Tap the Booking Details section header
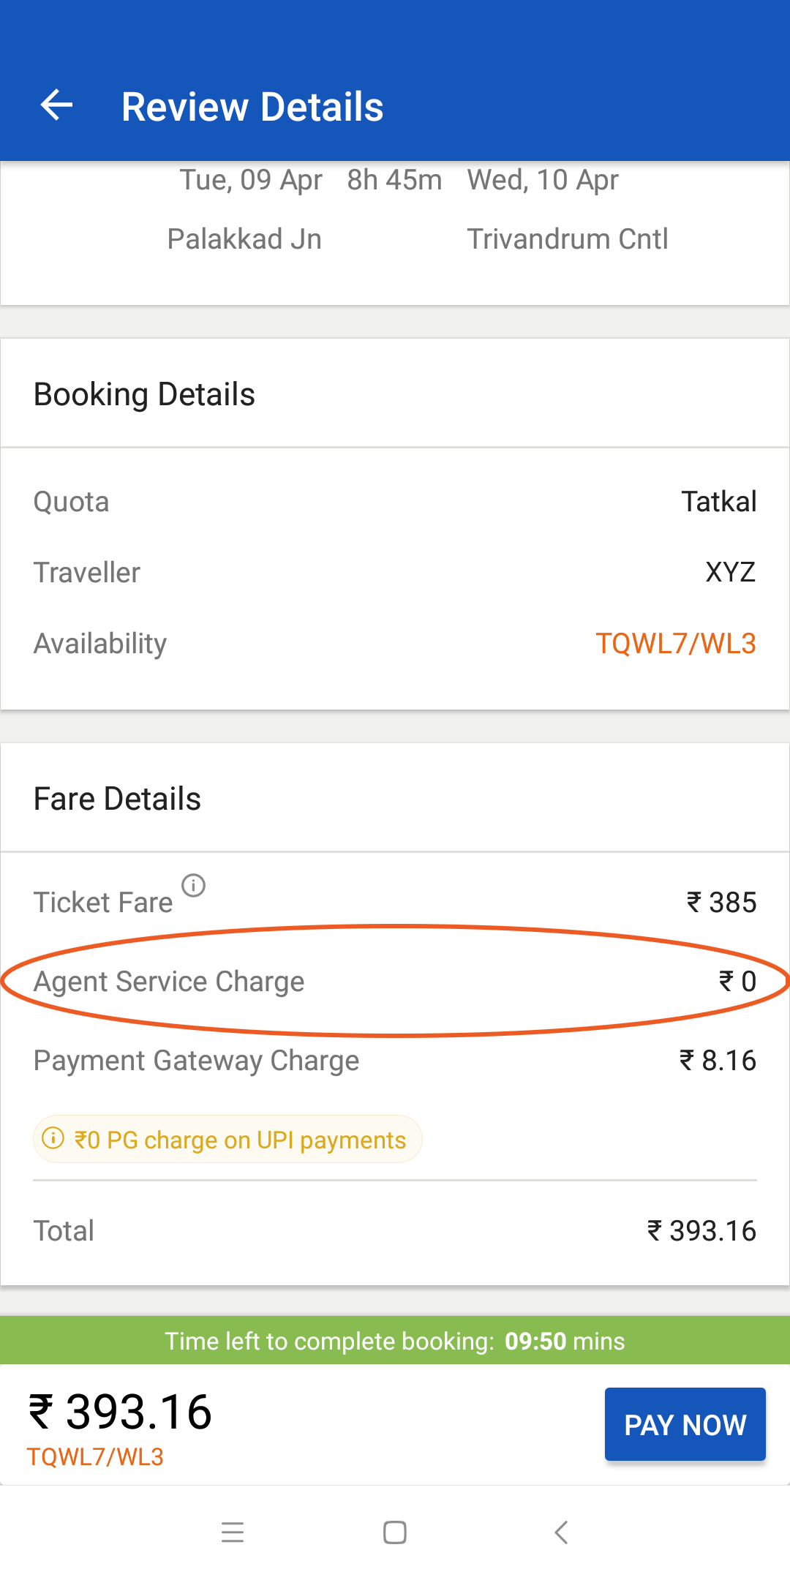This screenshot has height=1580, width=790. 145,394
